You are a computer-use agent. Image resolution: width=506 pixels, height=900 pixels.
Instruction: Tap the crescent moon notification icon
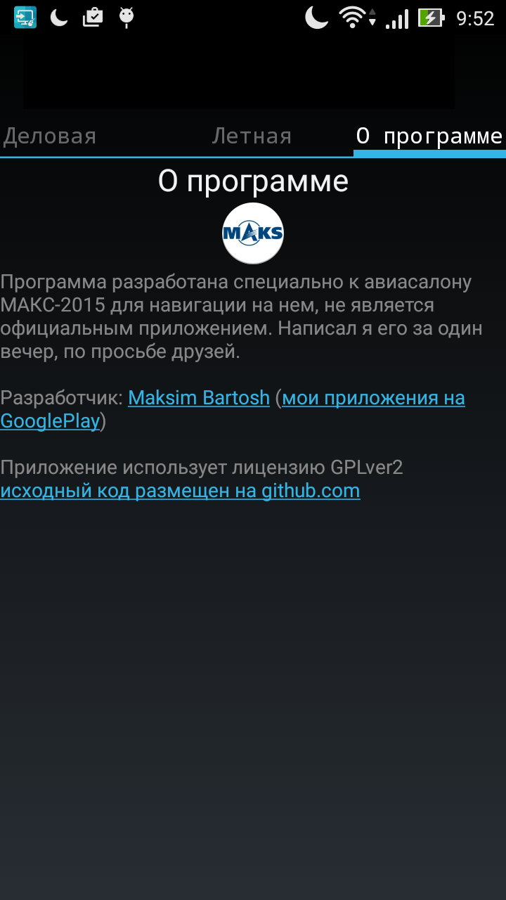coord(59,18)
